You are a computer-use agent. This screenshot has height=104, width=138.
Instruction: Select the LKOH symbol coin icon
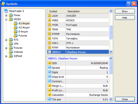click(x=49, y=16)
